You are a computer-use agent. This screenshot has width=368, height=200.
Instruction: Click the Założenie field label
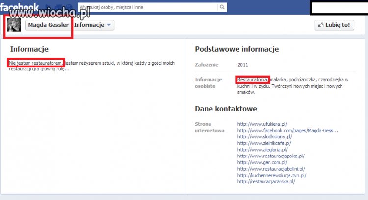coord(207,65)
